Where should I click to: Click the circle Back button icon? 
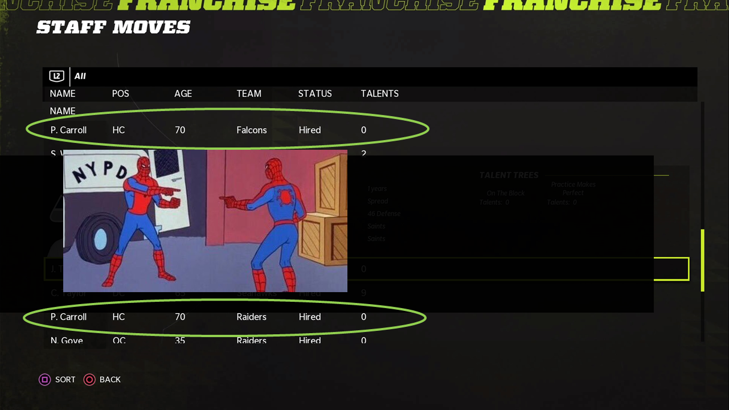pos(89,380)
